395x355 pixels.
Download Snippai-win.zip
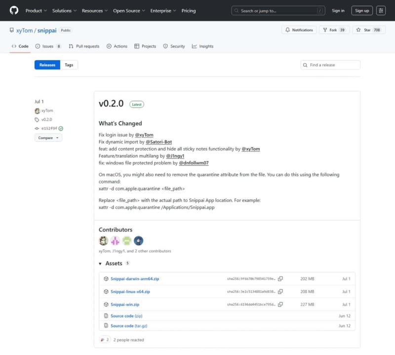tap(125, 305)
